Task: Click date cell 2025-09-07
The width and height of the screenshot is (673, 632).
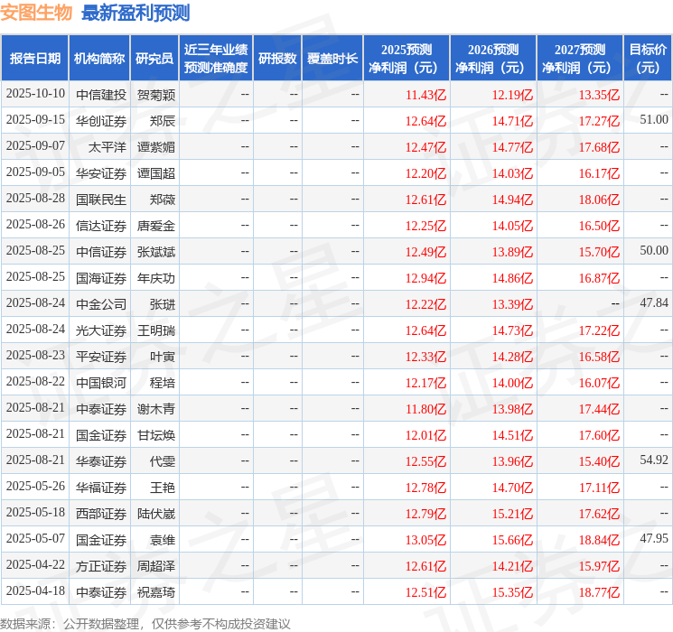Action: (35, 146)
